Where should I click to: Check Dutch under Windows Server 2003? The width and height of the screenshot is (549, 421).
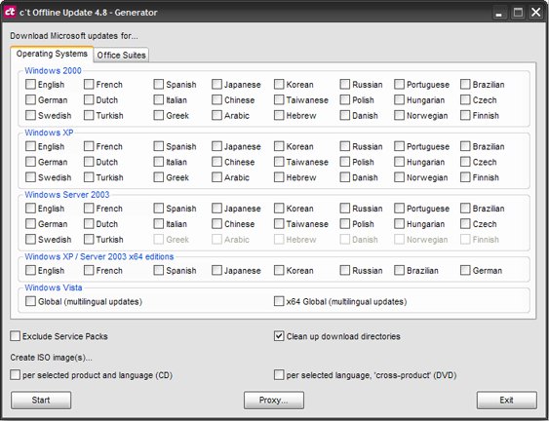89,223
